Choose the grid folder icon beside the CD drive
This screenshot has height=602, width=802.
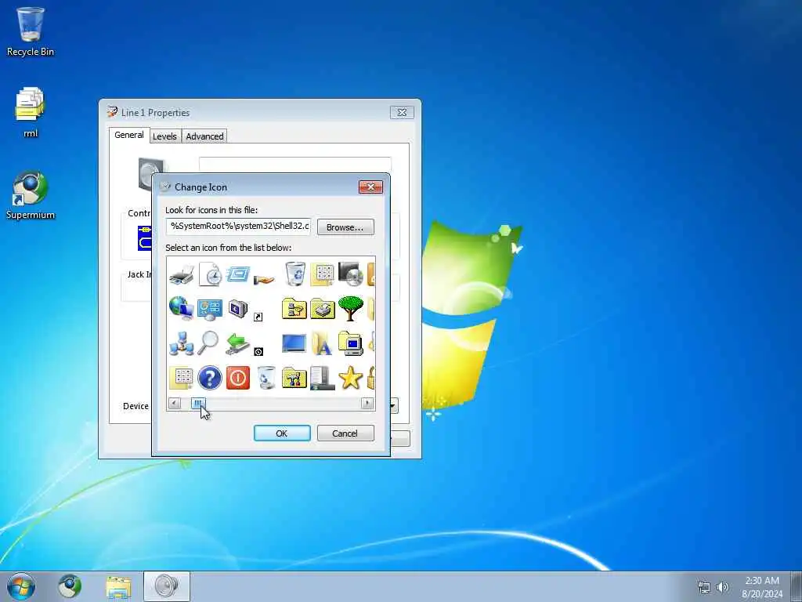323,275
